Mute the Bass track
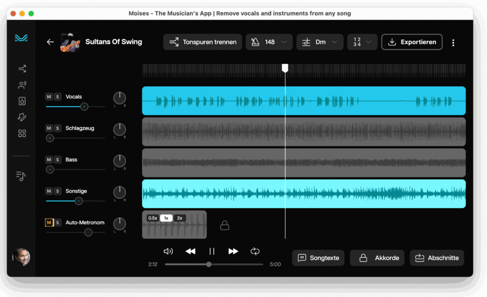This screenshot has width=487, height=297. [x=49, y=160]
